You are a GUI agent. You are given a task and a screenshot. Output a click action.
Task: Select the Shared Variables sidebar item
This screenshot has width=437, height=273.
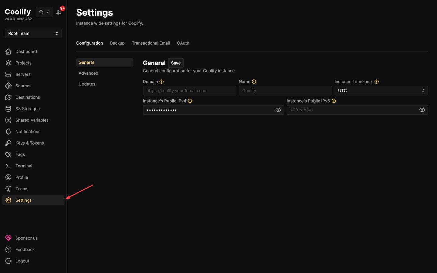32,120
